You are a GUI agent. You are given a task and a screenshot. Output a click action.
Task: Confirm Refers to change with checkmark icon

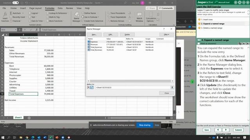click(x=92, y=87)
